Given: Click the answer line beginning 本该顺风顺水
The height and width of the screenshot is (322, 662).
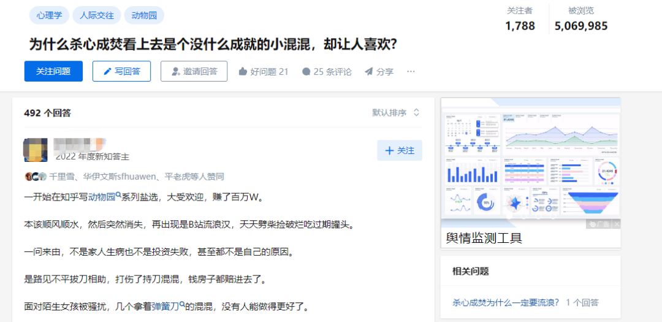Looking at the screenshot, I should pos(188,224).
